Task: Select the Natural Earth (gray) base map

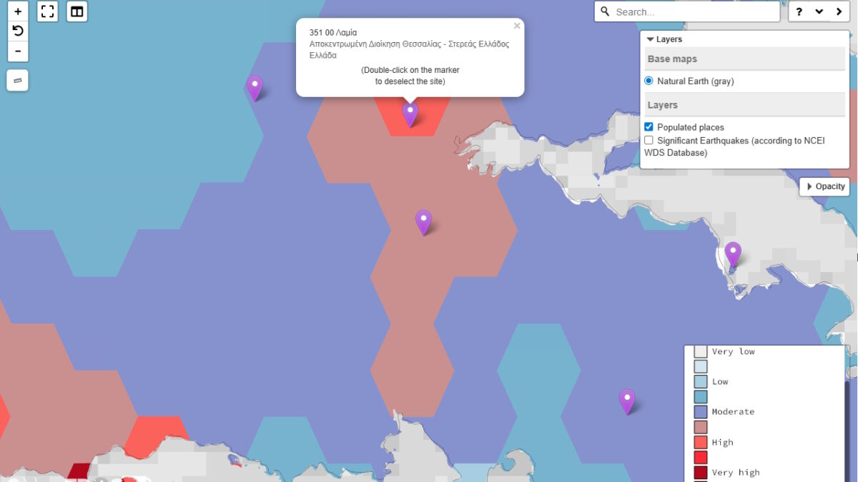Action: (649, 81)
